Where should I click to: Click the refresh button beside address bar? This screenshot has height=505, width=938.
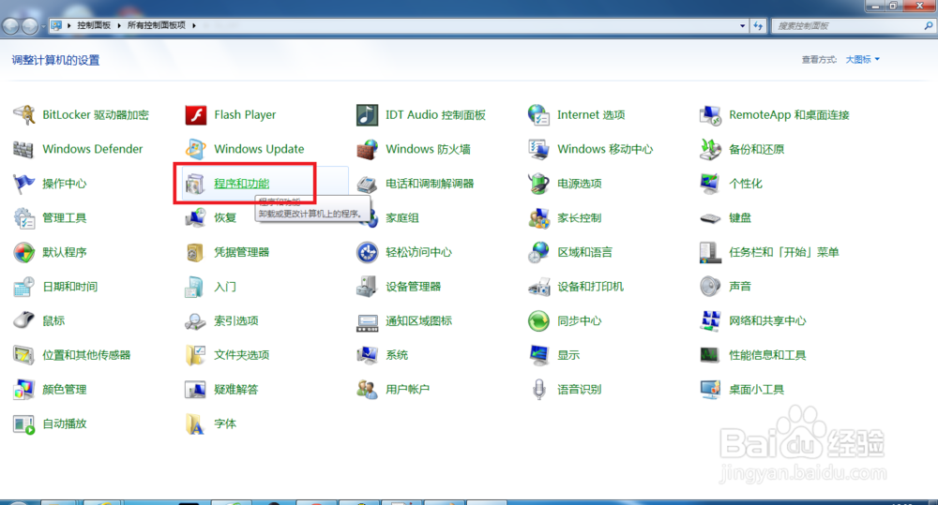tap(758, 25)
